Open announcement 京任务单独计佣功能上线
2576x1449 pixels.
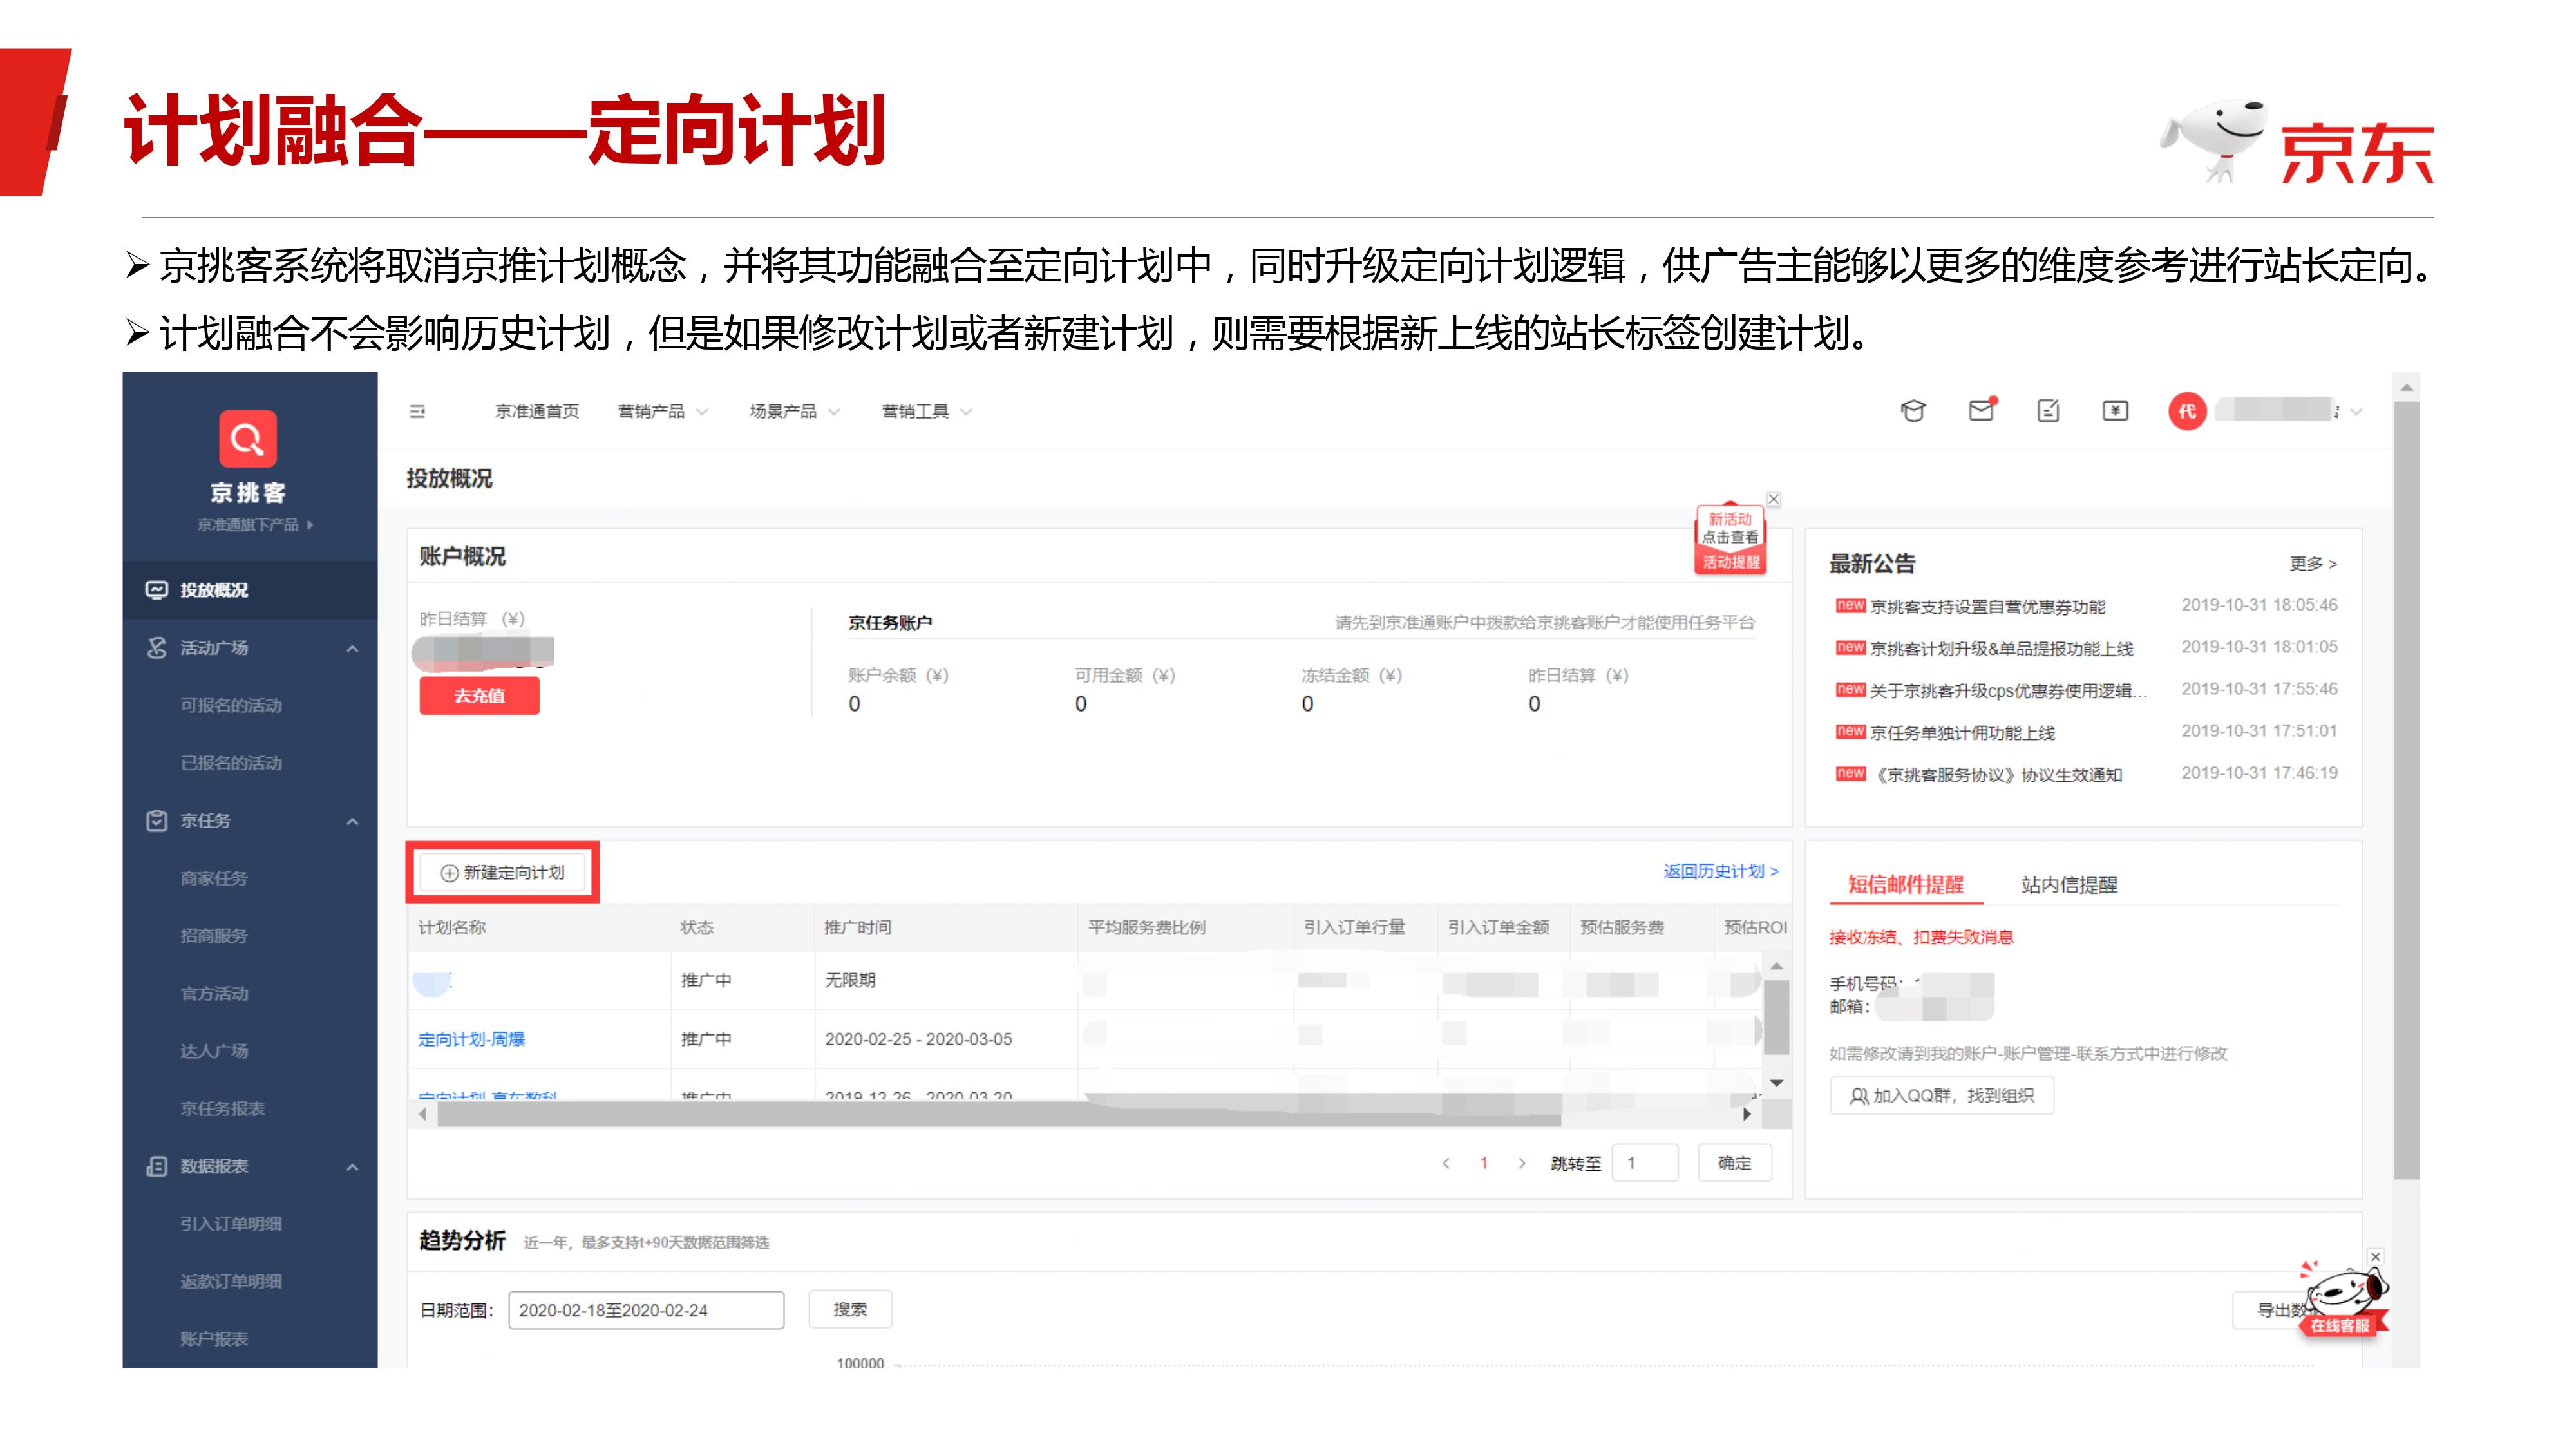click(1962, 734)
